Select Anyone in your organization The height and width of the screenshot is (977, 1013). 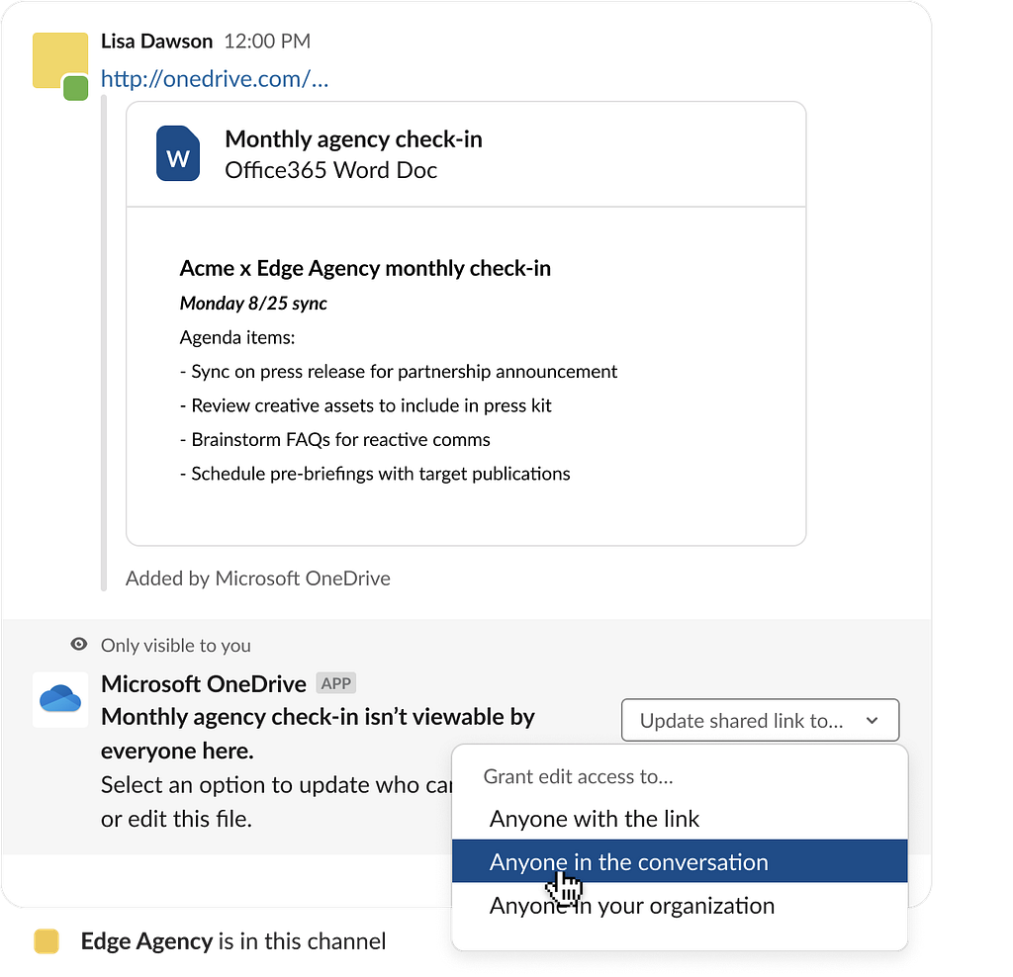pyautogui.click(x=680, y=906)
